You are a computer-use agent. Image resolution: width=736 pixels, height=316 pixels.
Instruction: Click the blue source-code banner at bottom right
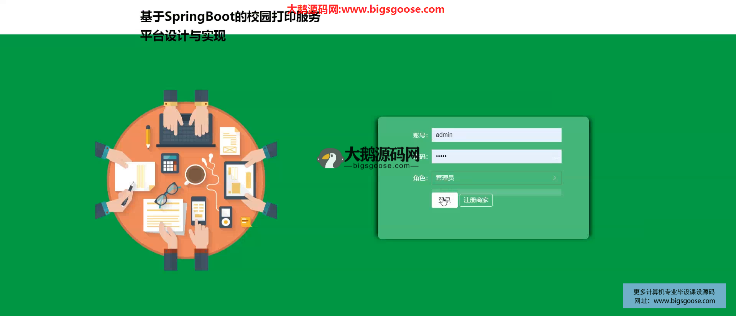pyautogui.click(x=674, y=296)
